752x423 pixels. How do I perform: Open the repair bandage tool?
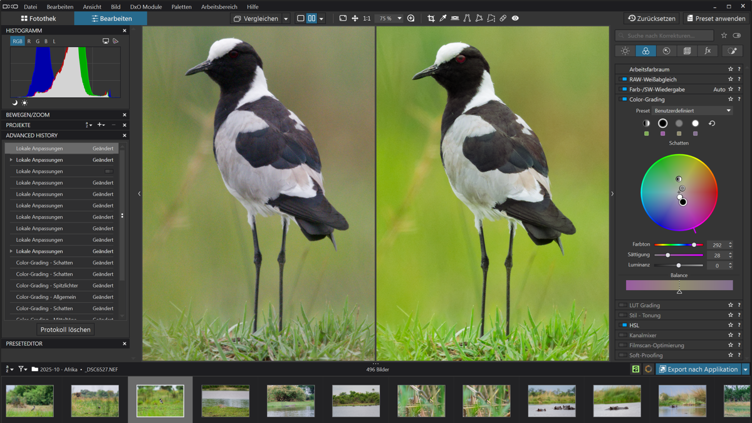point(503,19)
